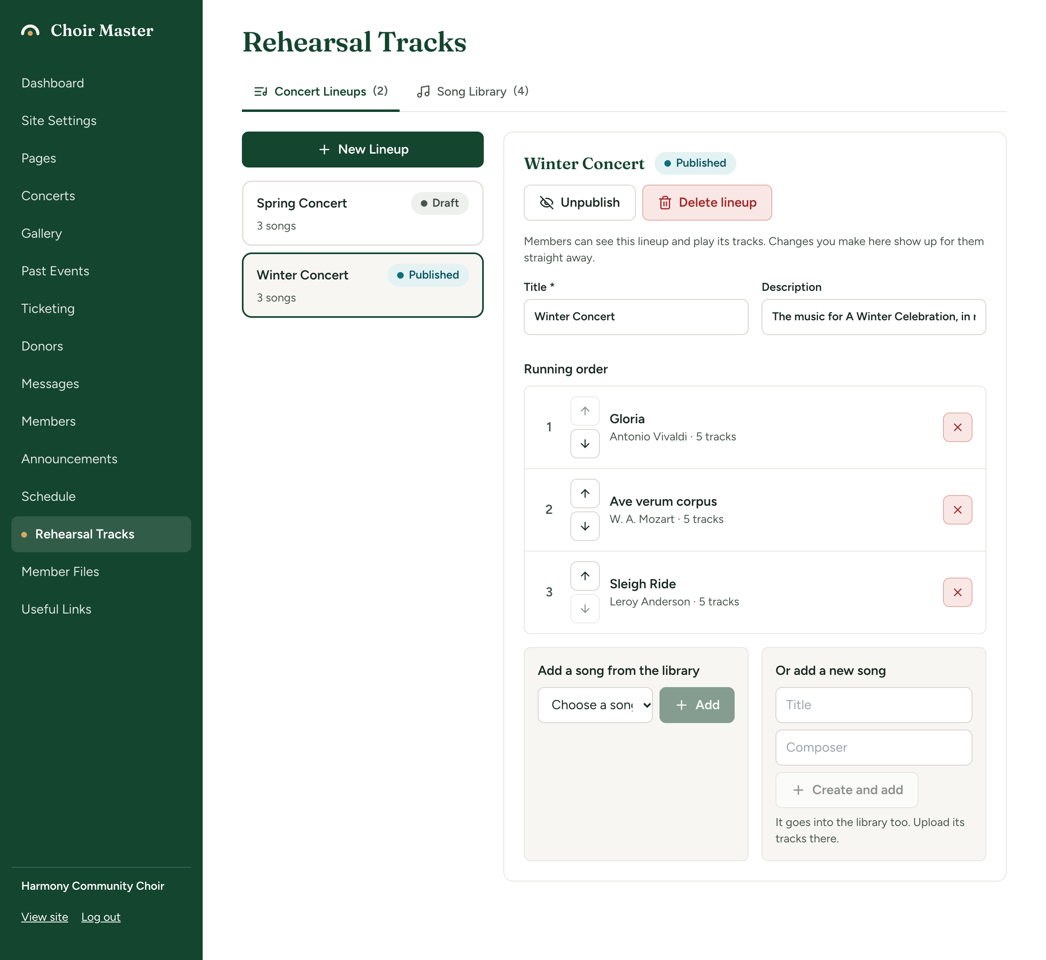Screen dimensions: 1046x960
Task: Click Harmony Community Choir name
Action: point(92,886)
